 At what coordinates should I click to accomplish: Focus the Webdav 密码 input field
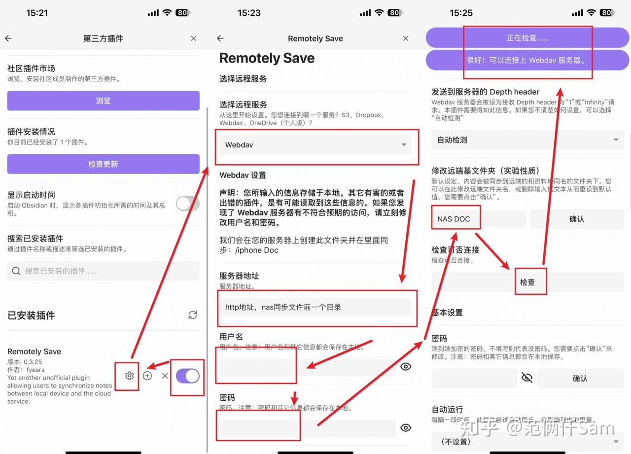pos(308,428)
